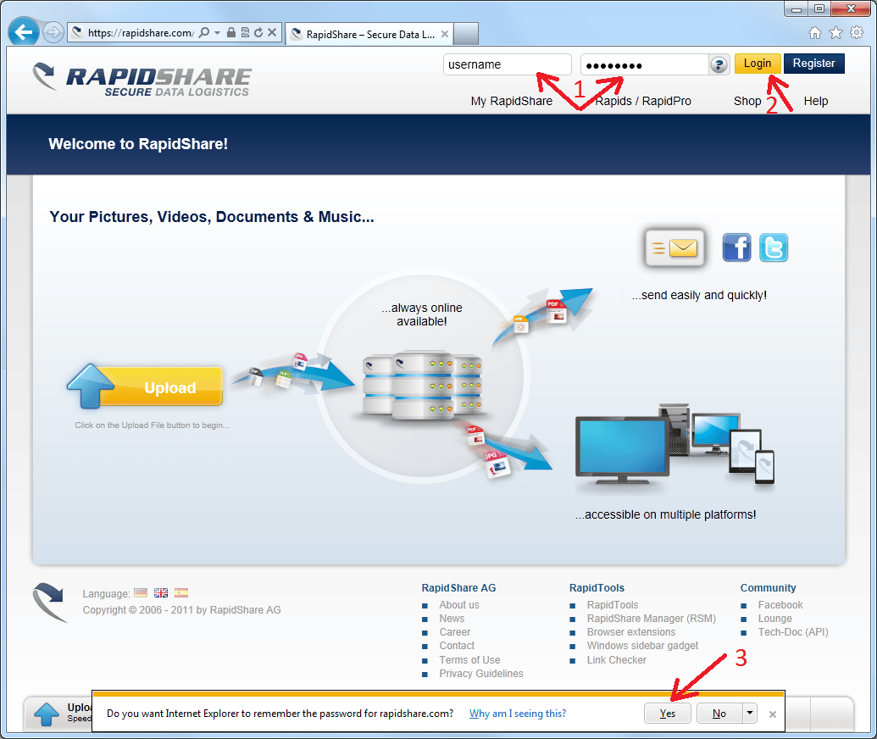The height and width of the screenshot is (739, 877).
Task: Open the Lounge community link
Action: point(774,618)
